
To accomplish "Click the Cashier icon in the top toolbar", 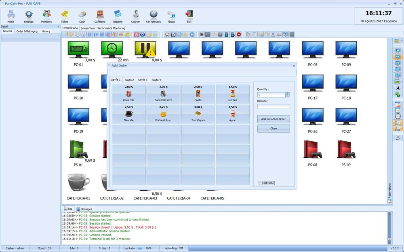I will coord(135,16).
